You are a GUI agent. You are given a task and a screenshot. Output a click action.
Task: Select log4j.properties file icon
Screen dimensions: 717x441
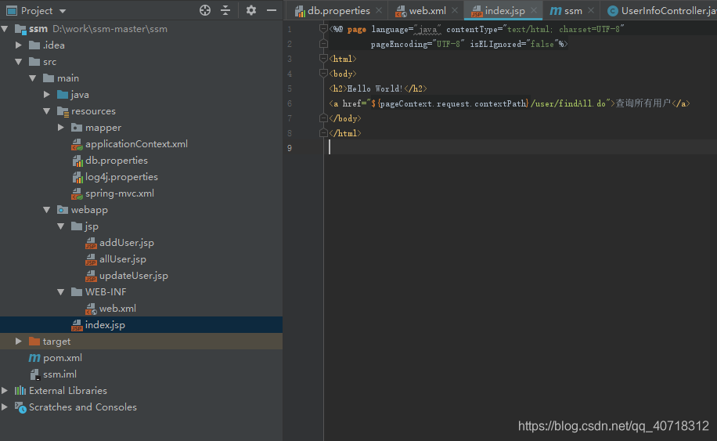pyautogui.click(x=77, y=177)
